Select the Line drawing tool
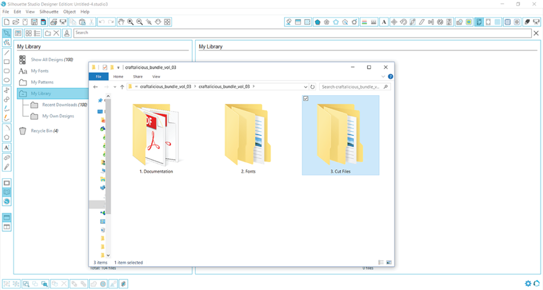 [6, 52]
